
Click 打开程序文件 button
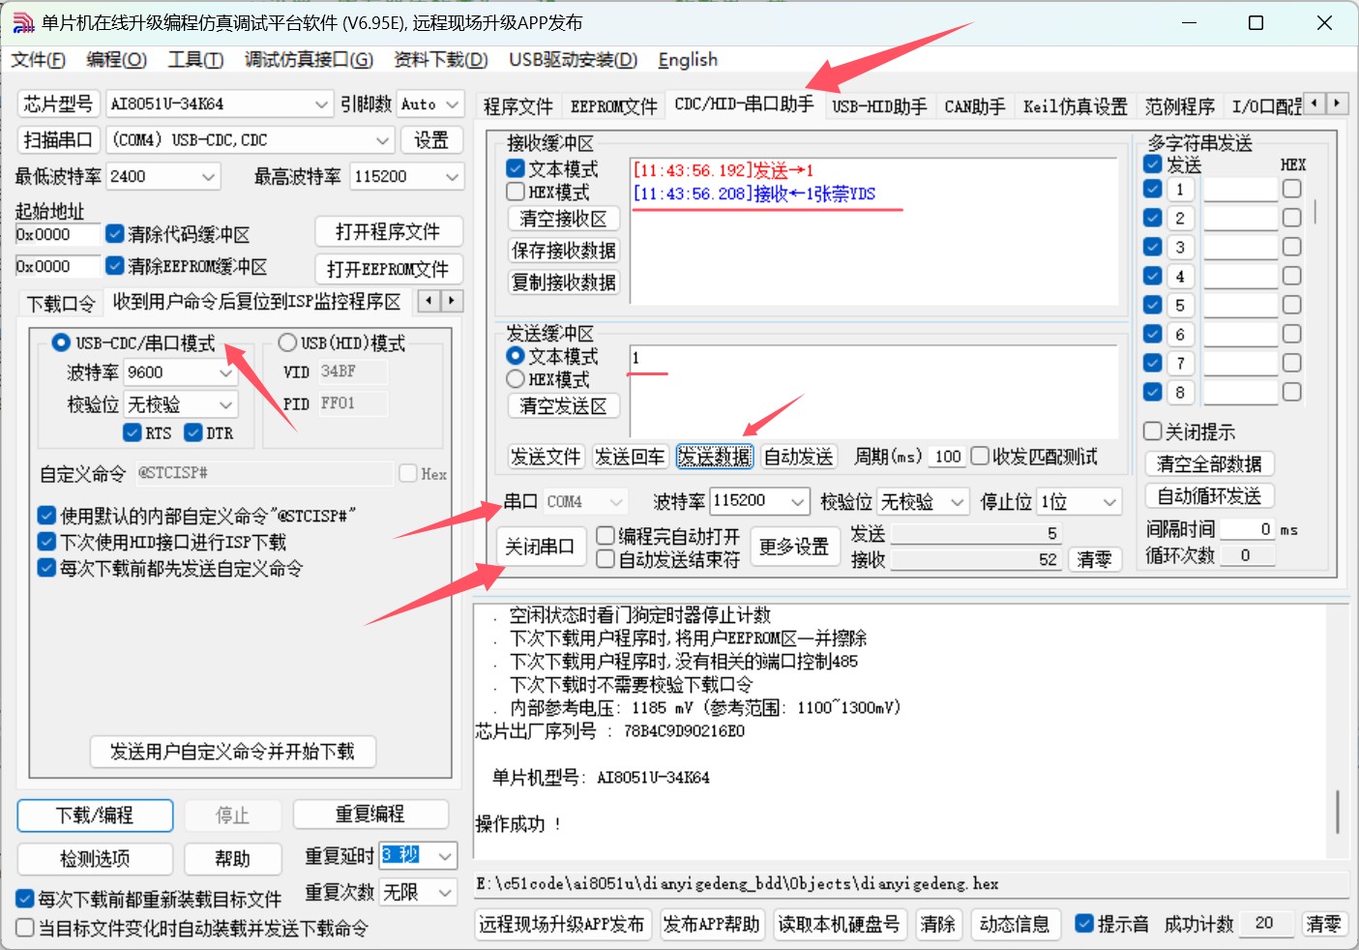(x=388, y=232)
